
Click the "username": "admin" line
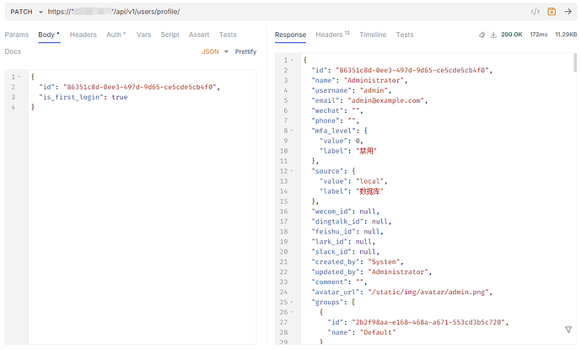351,90
